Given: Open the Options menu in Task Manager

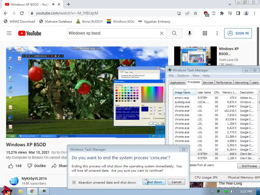Looking at the screenshot, I should (183, 76).
